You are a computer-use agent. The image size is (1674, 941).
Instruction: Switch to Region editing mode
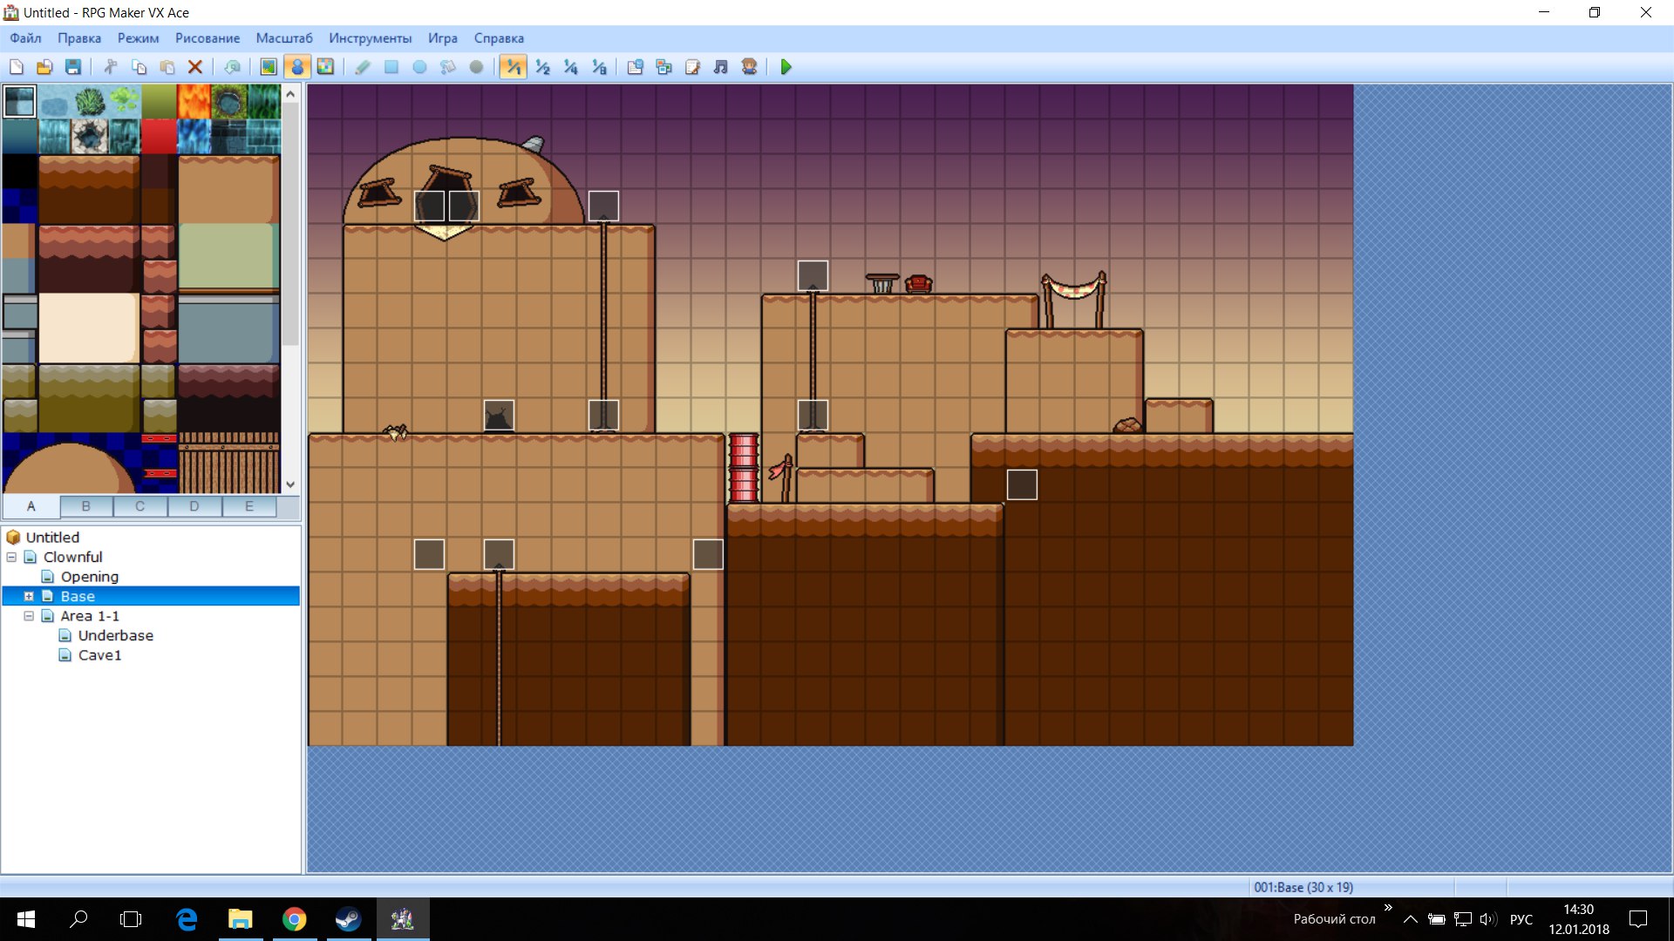[x=325, y=67]
